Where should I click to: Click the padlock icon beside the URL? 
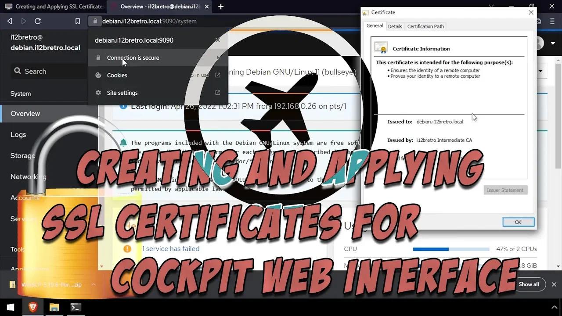coord(95,21)
